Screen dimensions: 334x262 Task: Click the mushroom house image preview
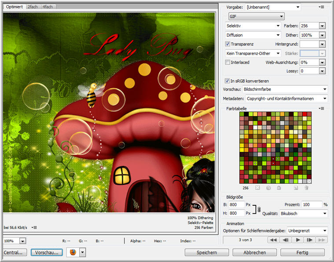(x=109, y=113)
